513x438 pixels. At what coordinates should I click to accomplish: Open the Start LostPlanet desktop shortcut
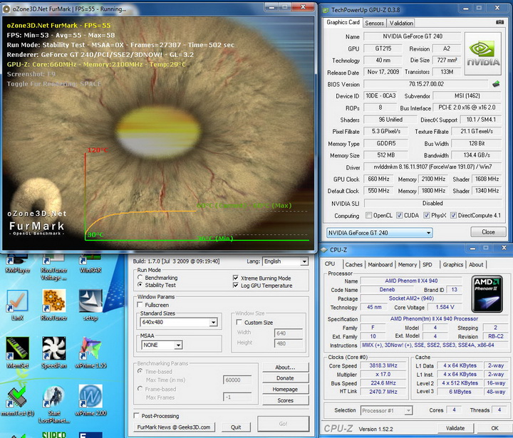(53, 397)
